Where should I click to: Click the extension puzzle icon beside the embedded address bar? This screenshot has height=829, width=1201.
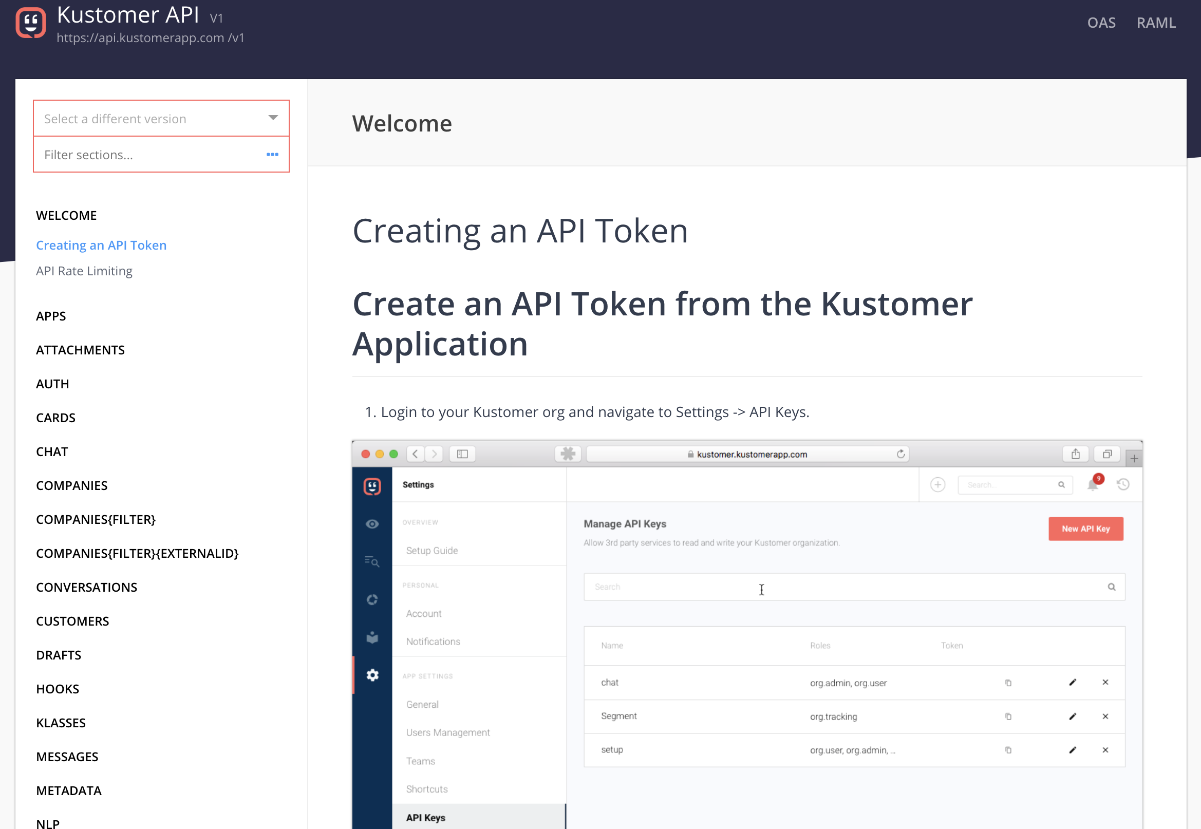568,454
